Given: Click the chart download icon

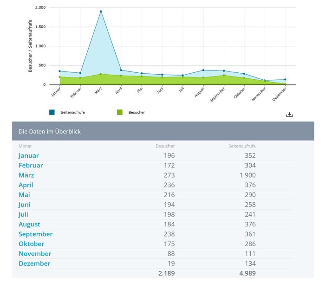Looking at the screenshot, I should [289, 115].
